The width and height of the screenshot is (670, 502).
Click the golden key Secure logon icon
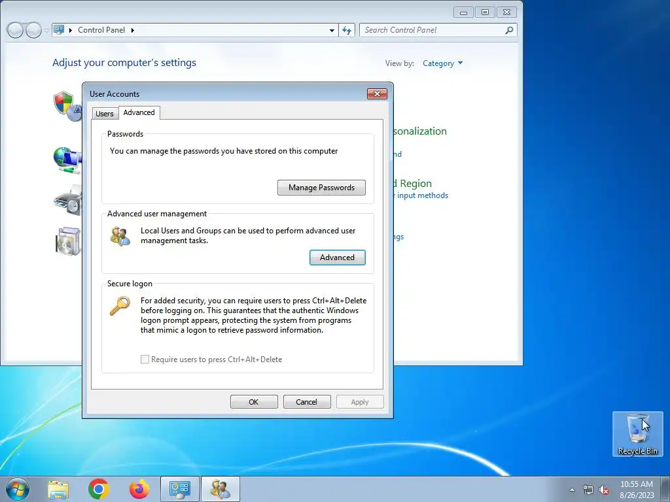coord(120,306)
